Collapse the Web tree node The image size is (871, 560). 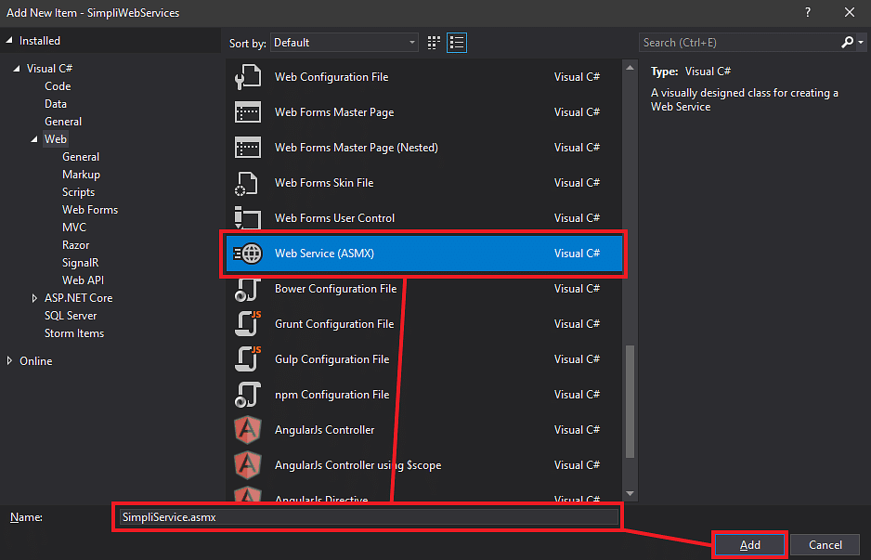pyautogui.click(x=34, y=139)
